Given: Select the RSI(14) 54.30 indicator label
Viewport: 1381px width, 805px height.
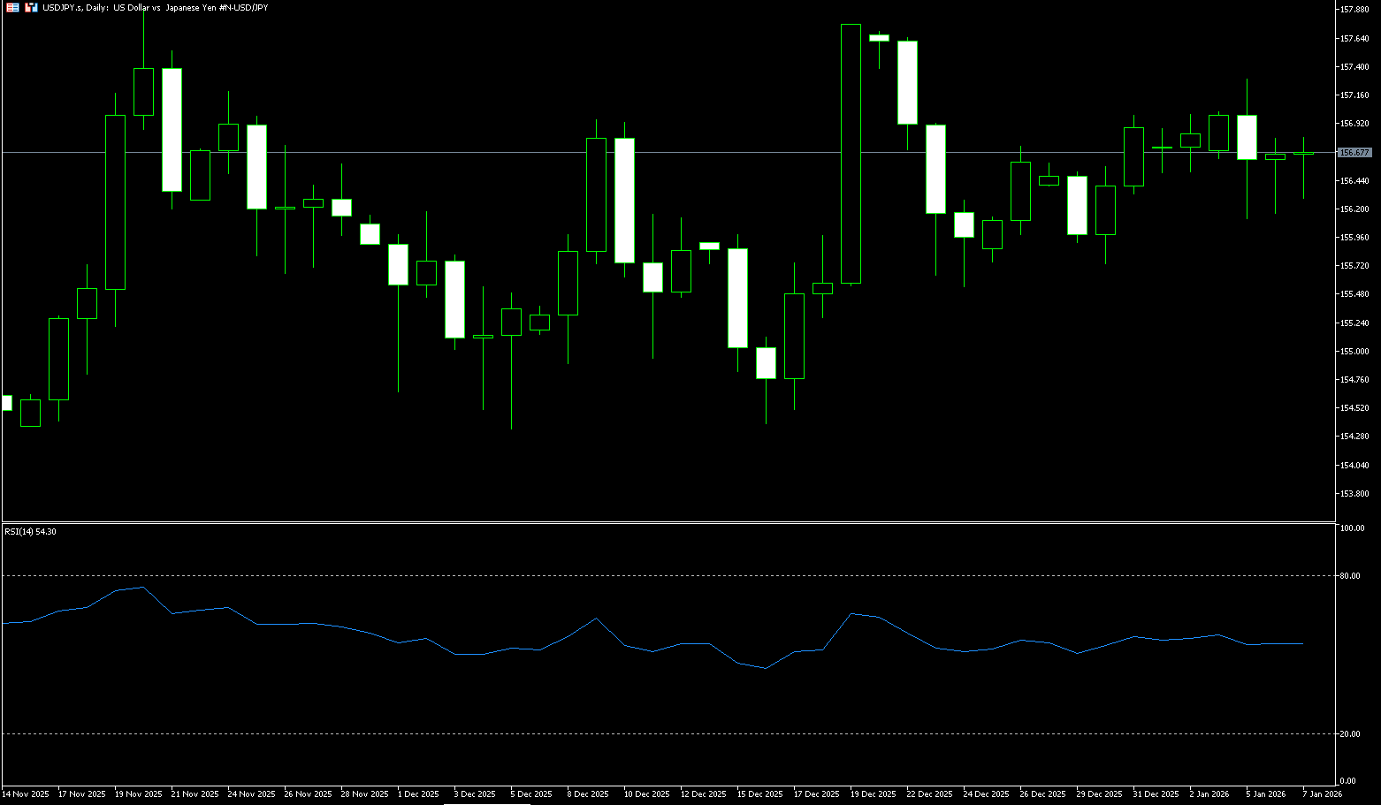Looking at the screenshot, I should pyautogui.click(x=30, y=532).
